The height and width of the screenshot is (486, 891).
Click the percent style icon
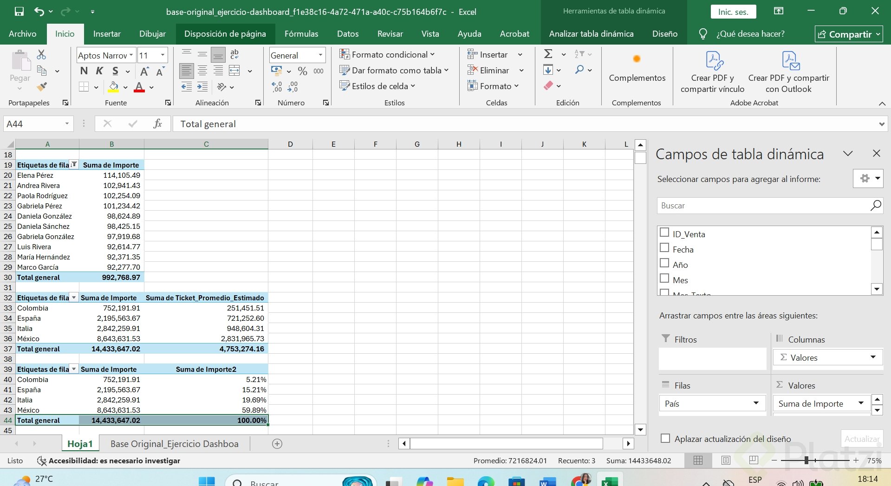tap(302, 71)
